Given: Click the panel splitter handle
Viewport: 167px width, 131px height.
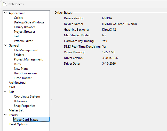Looking at the screenshot, I should click(51, 100).
